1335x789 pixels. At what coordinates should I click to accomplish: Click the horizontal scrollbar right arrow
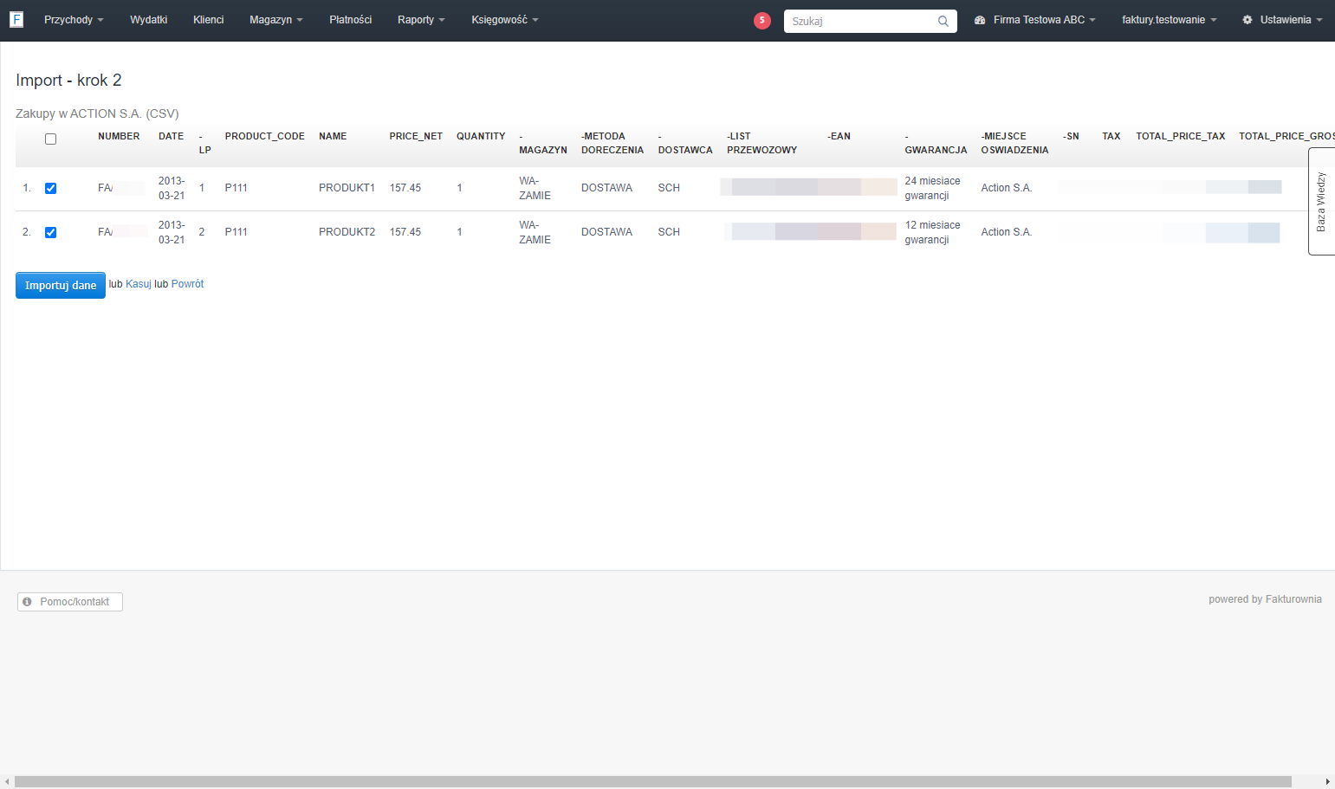tap(1327, 782)
